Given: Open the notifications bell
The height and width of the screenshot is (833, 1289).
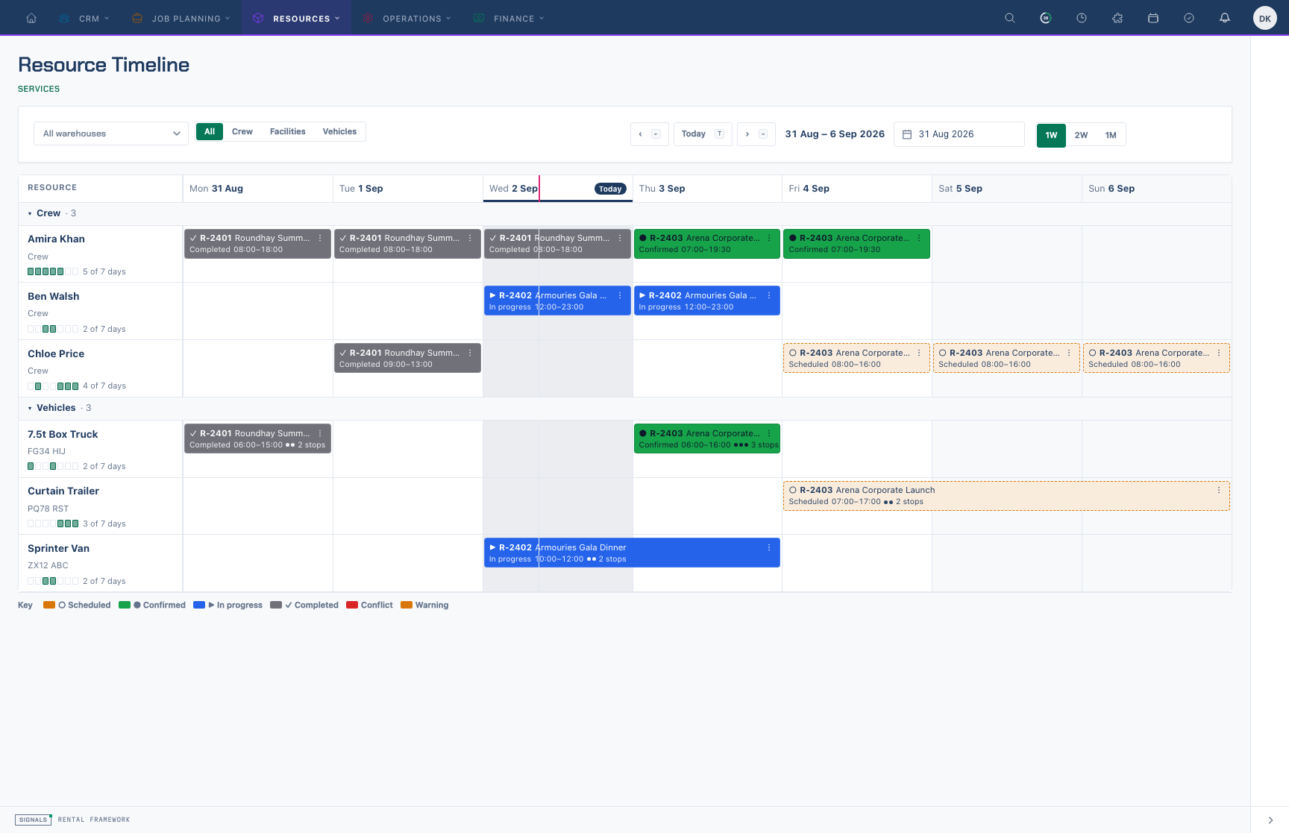Looking at the screenshot, I should click(1225, 18).
